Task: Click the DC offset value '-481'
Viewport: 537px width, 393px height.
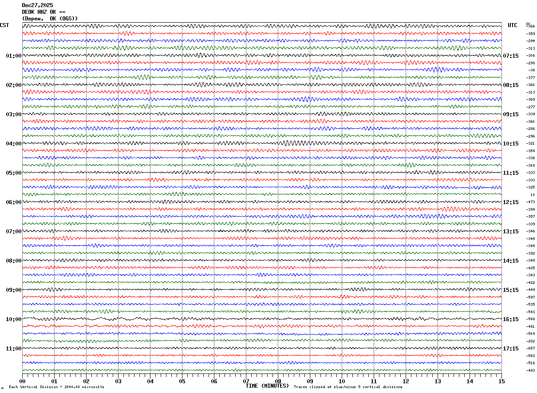Action: tap(530, 326)
